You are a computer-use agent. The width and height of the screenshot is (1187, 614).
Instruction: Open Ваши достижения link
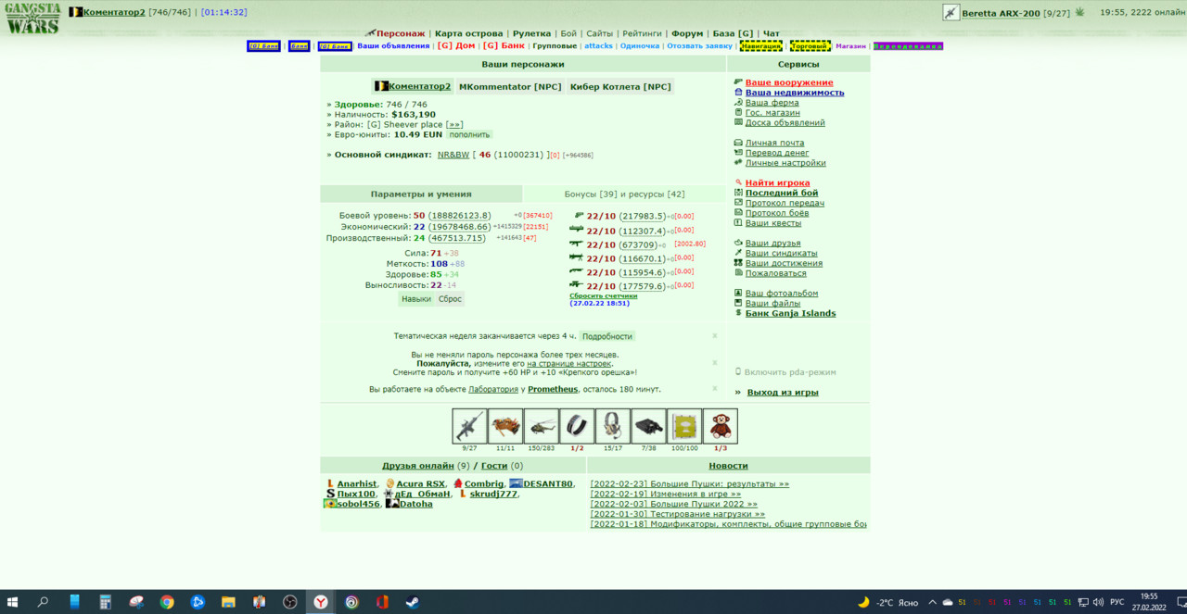784,263
